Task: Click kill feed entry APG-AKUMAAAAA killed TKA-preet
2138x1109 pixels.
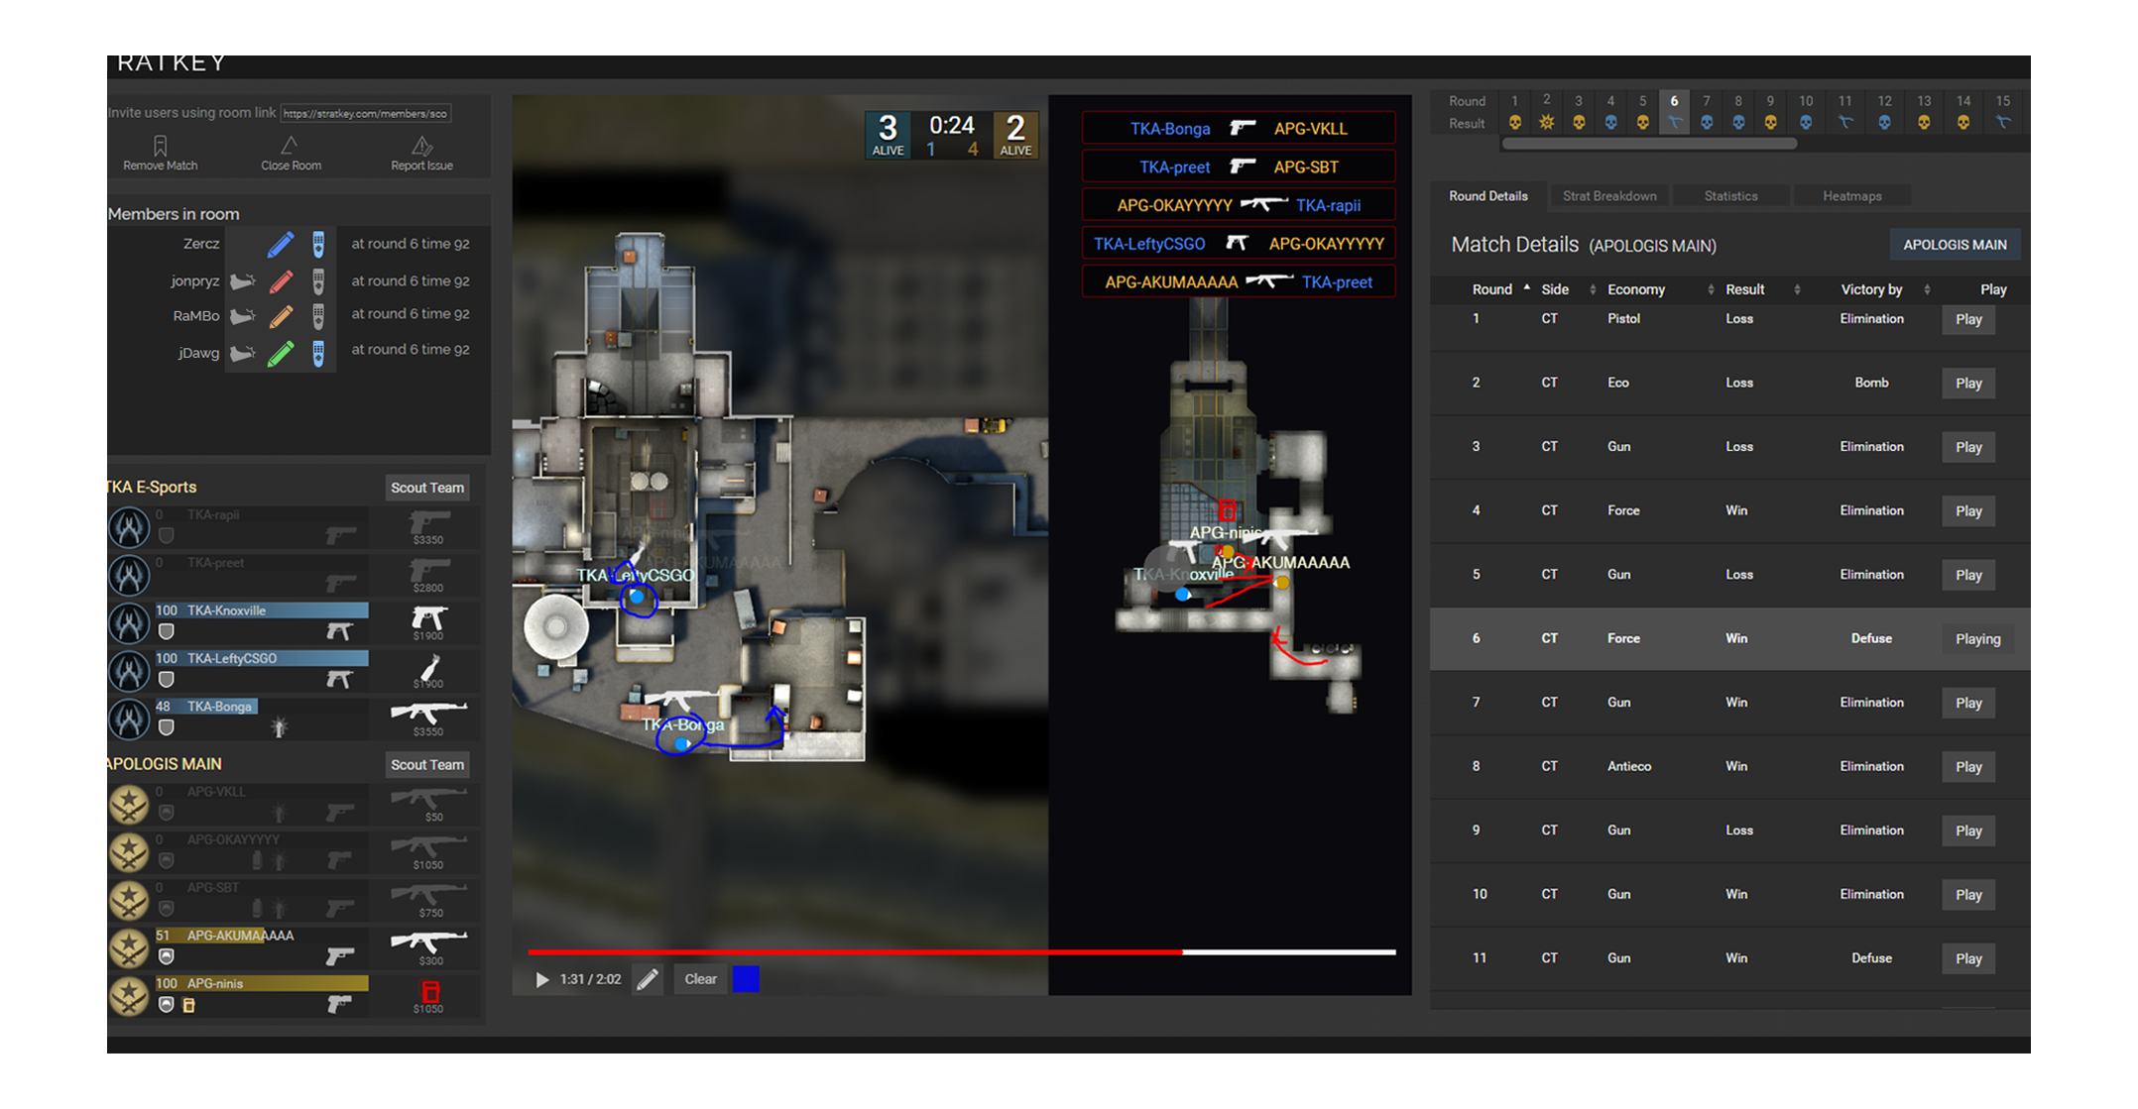Action: pyautogui.click(x=1239, y=282)
